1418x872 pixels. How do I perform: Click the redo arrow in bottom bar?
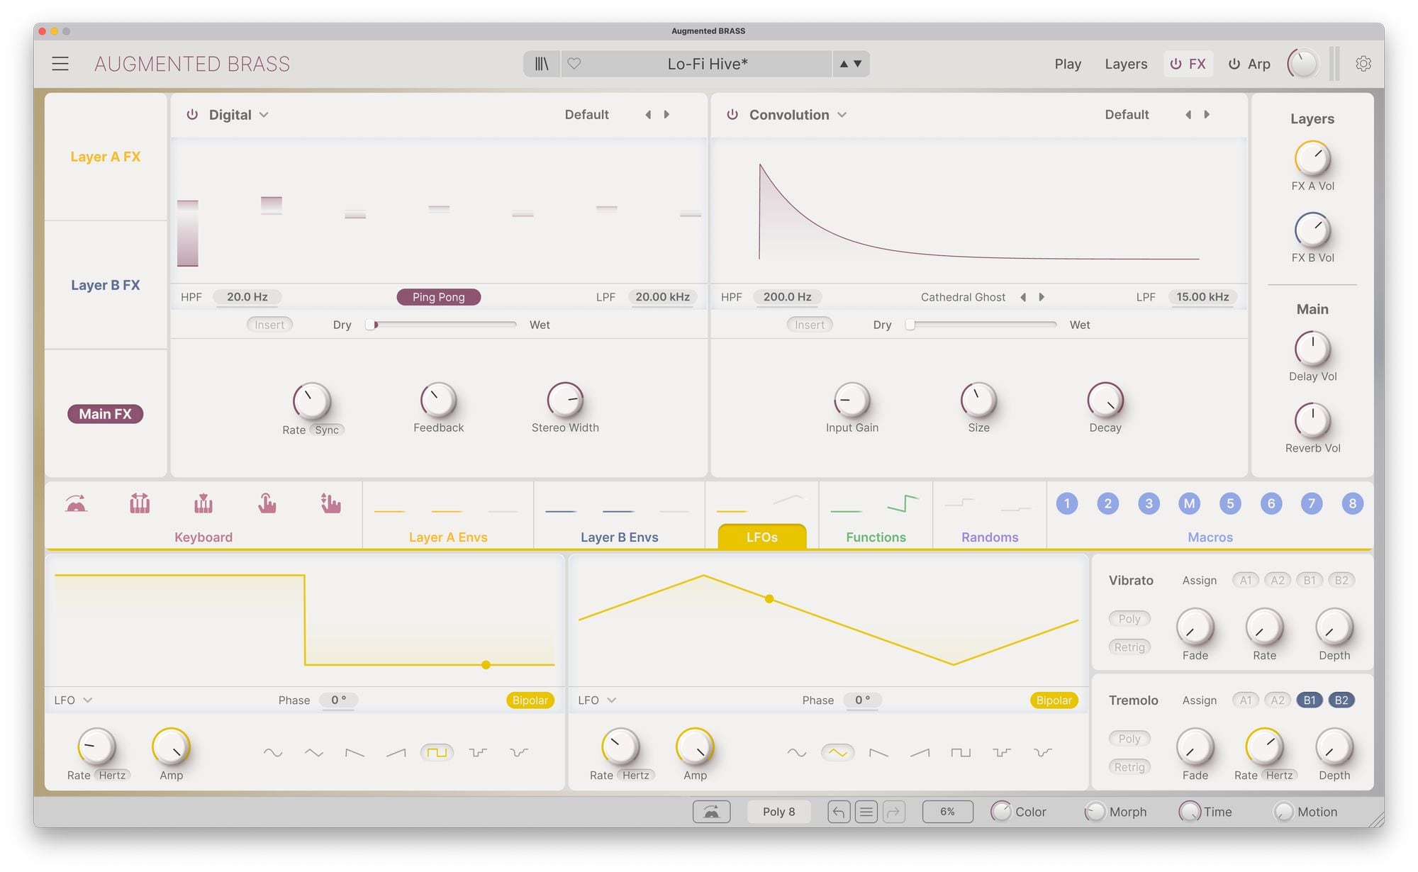coord(894,812)
